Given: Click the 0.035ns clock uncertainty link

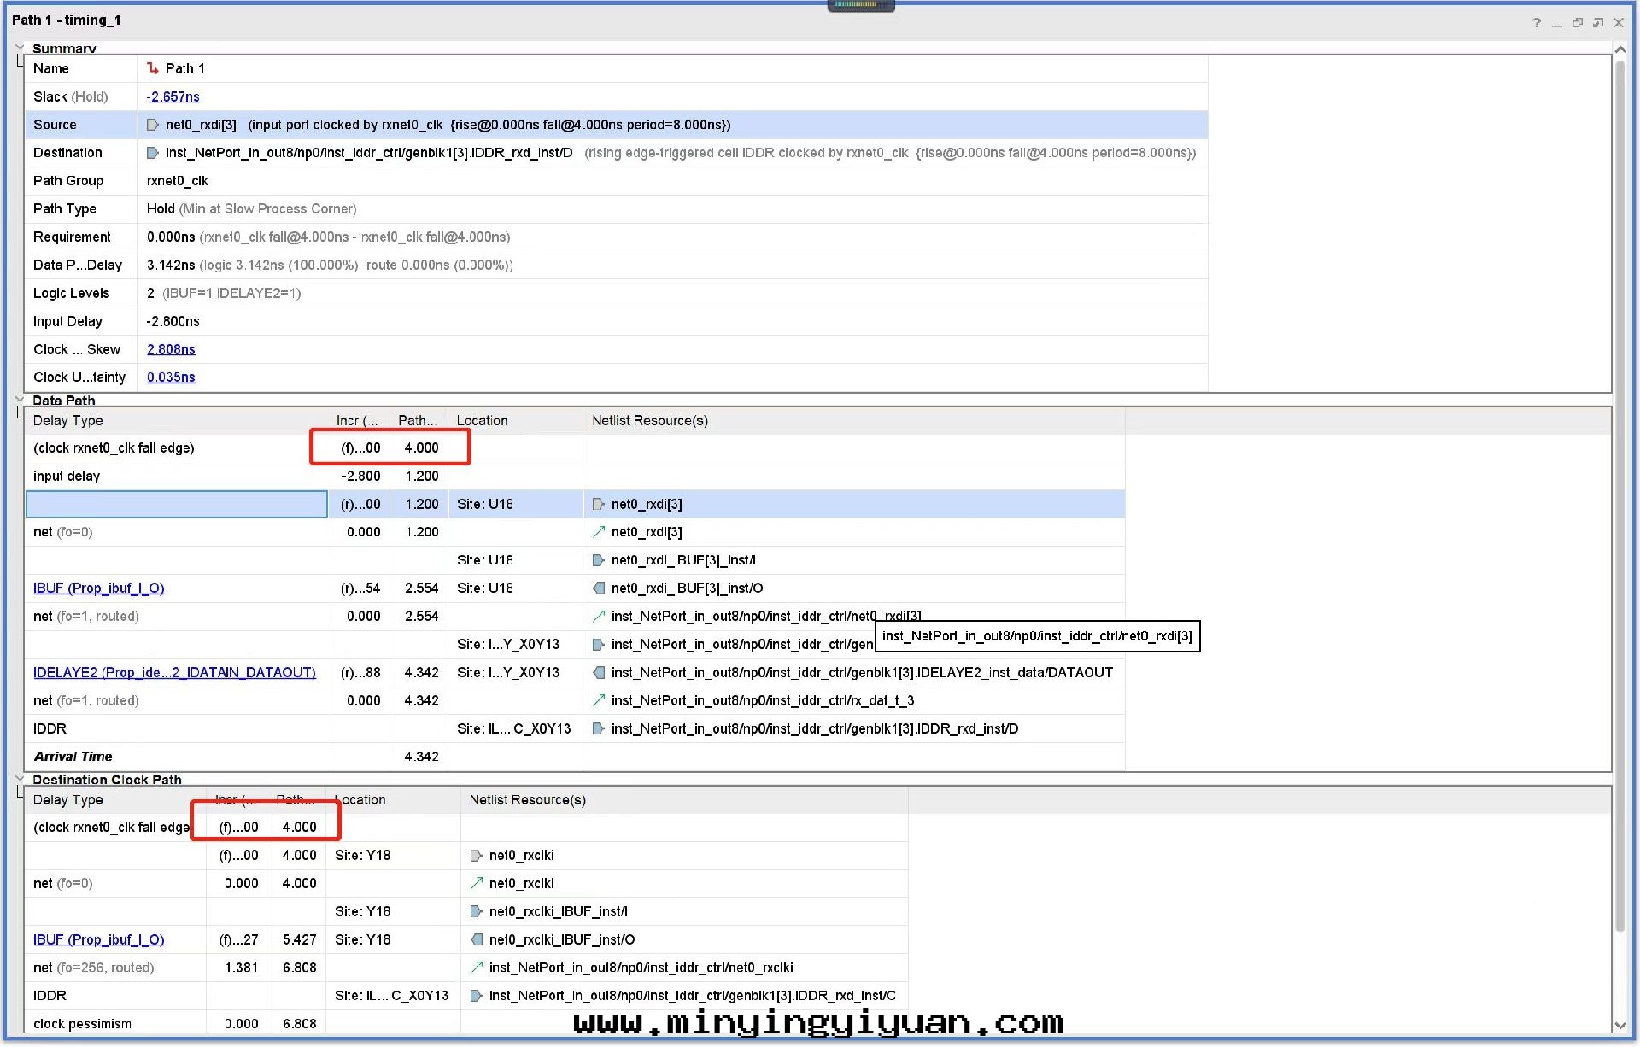Looking at the screenshot, I should (x=171, y=377).
